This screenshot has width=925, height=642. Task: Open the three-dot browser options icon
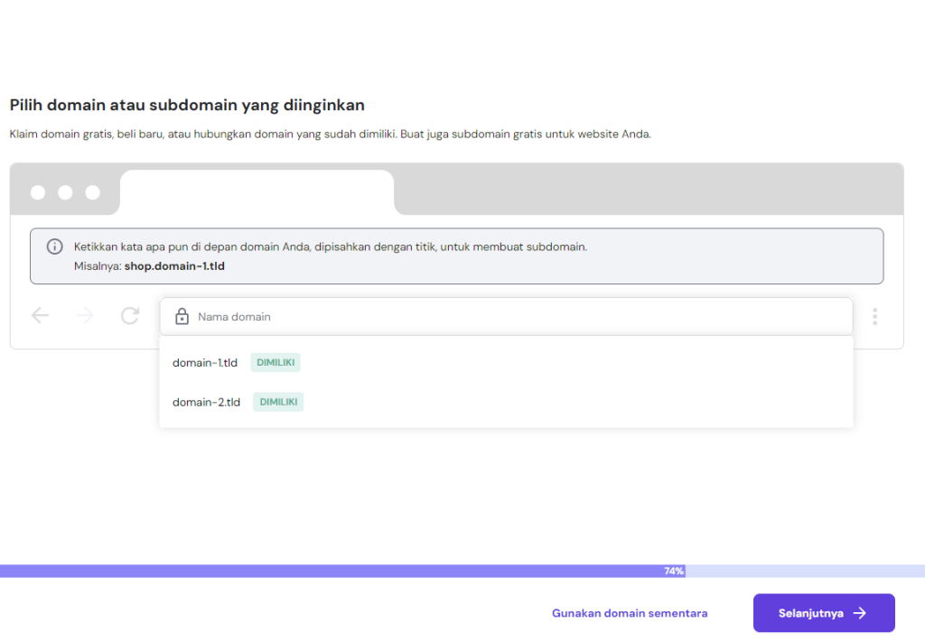pyautogui.click(x=874, y=316)
